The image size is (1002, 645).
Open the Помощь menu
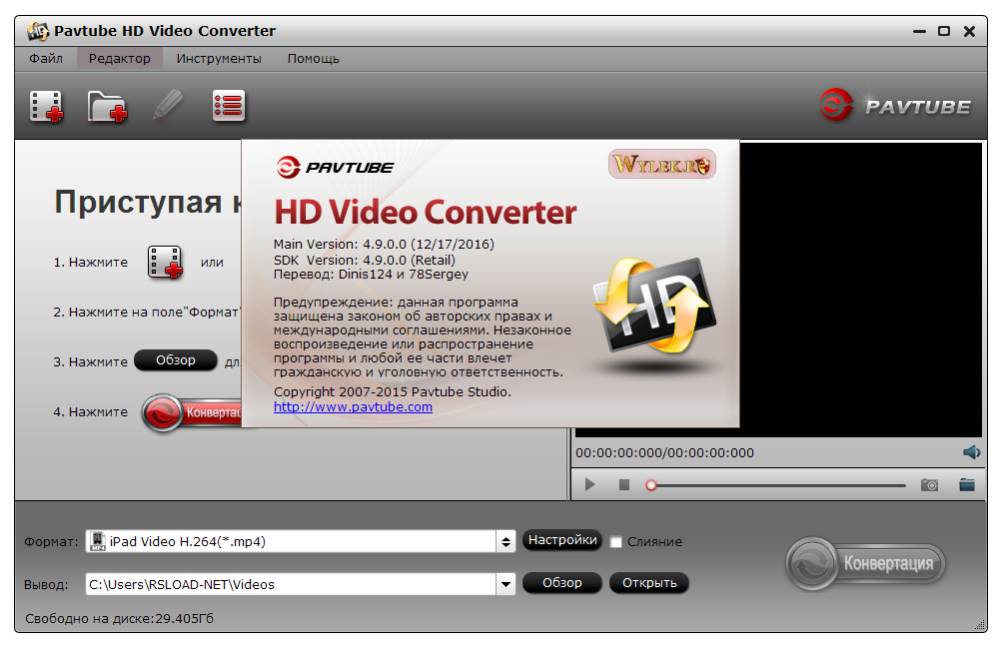click(x=313, y=59)
